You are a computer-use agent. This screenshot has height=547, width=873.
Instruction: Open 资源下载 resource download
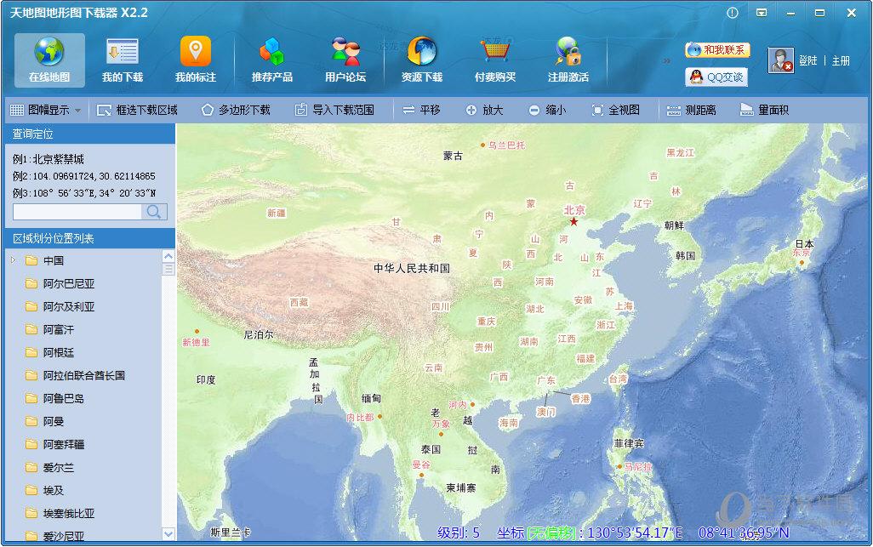tap(422, 60)
